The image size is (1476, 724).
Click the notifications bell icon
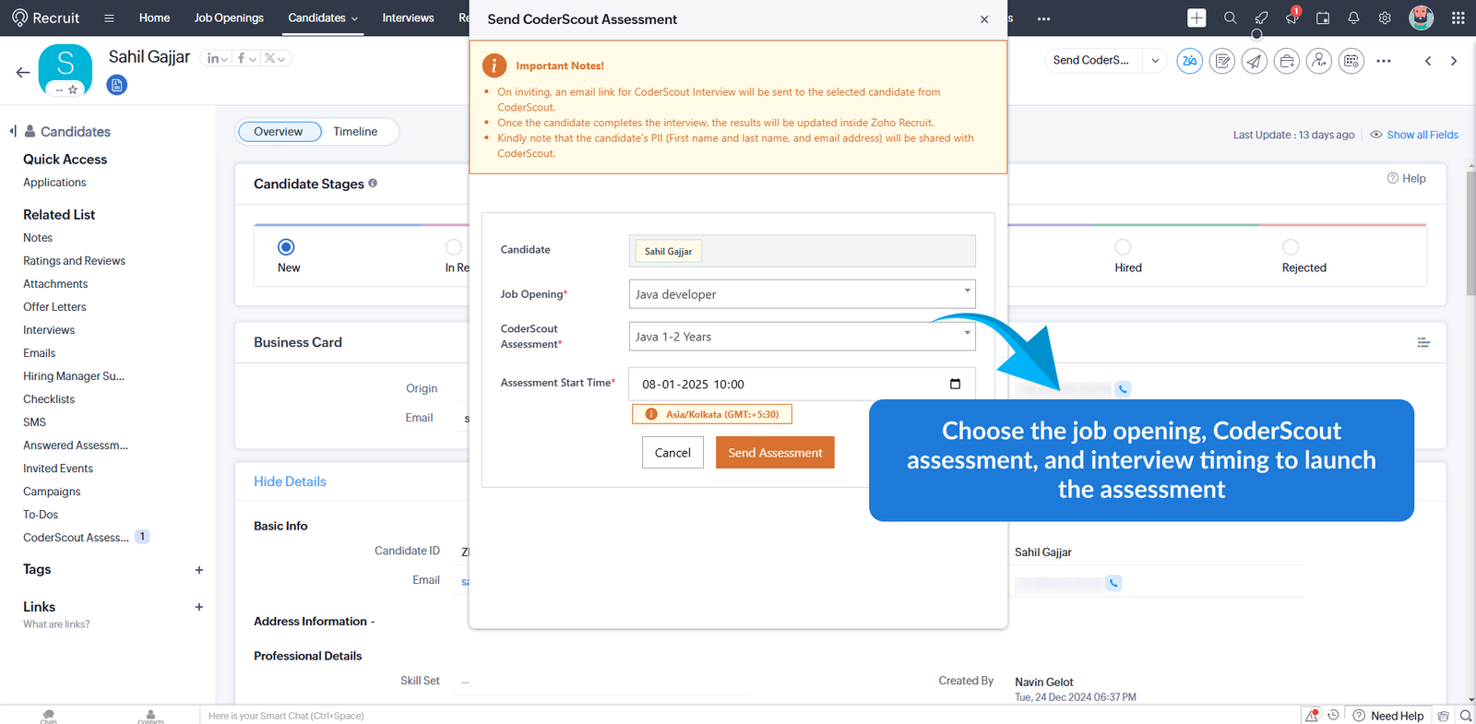point(1353,18)
